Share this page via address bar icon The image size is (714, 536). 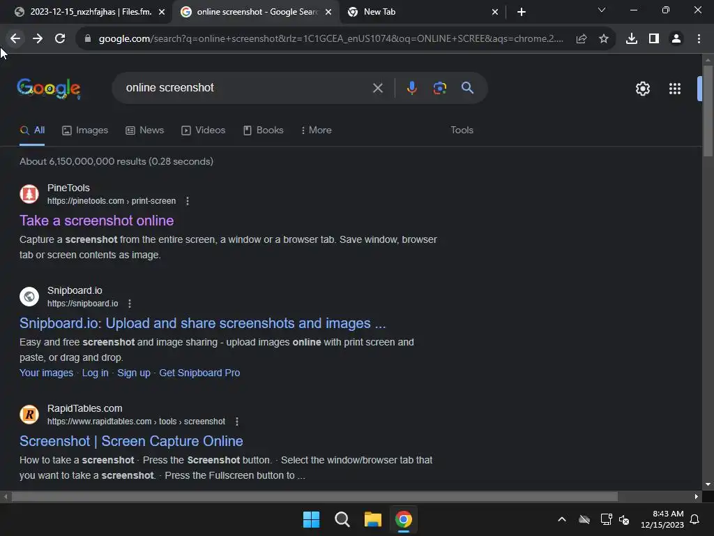point(582,39)
